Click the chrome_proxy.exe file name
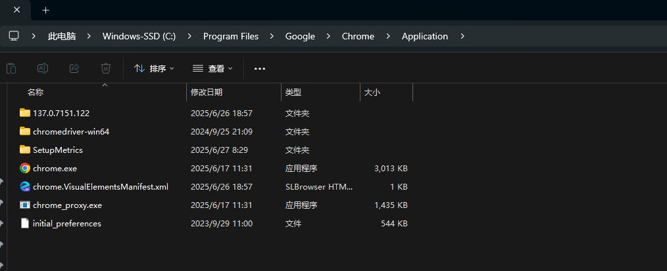This screenshot has height=271, width=667. [67, 205]
